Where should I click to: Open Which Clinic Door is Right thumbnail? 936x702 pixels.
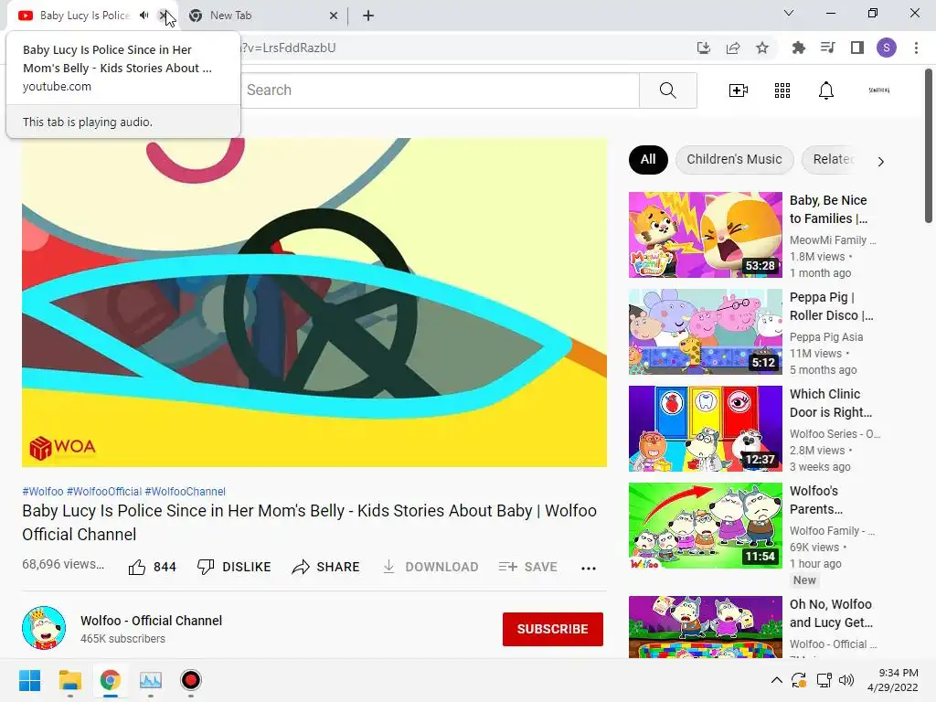(x=705, y=429)
